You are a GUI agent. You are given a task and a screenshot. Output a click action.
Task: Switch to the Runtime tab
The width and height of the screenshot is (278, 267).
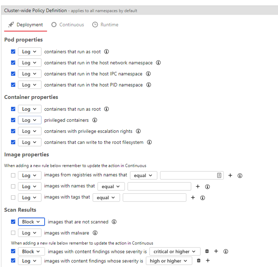click(105, 25)
